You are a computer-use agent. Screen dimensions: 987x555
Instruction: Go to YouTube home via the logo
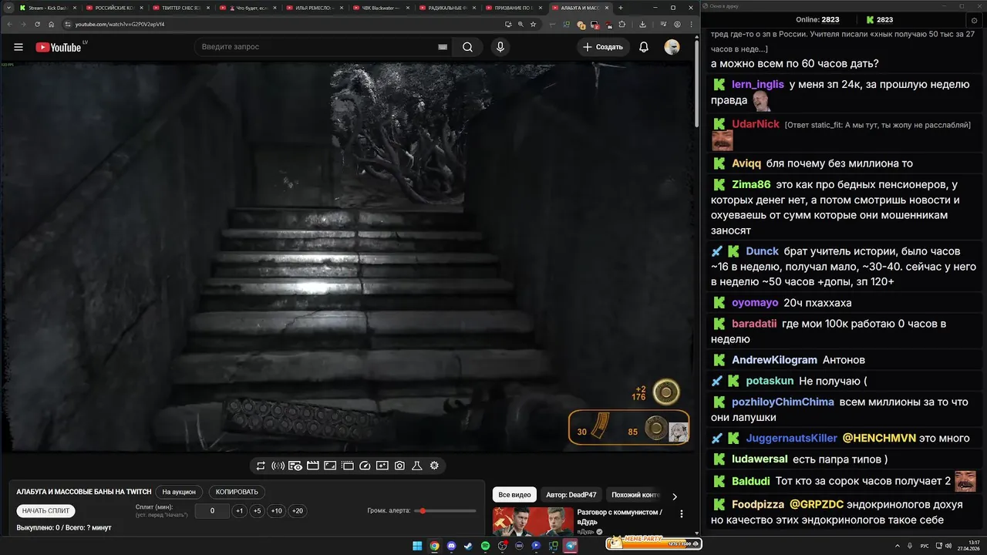(59, 47)
